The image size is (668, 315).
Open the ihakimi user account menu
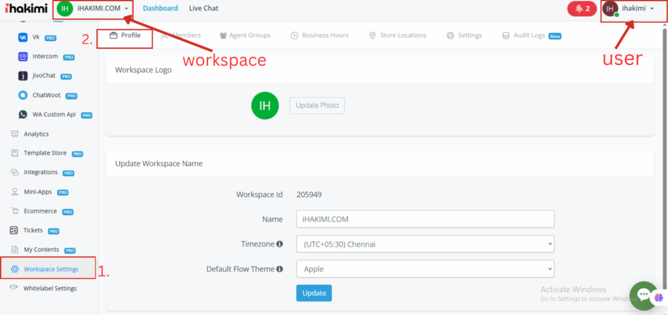click(x=628, y=8)
